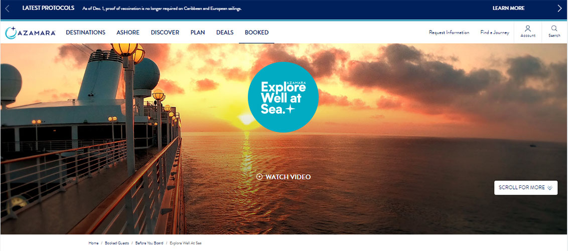Select the Booked menu item

coord(256,33)
